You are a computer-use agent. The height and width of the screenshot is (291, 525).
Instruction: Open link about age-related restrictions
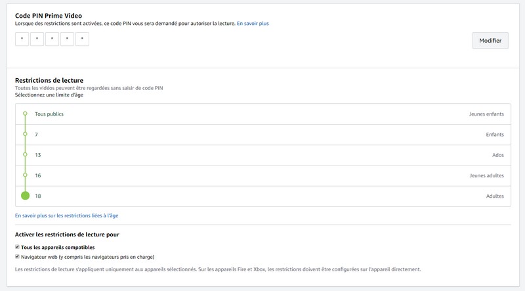[66, 215]
